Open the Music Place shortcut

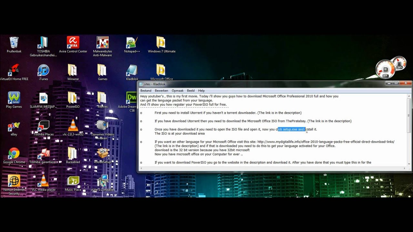click(73, 183)
